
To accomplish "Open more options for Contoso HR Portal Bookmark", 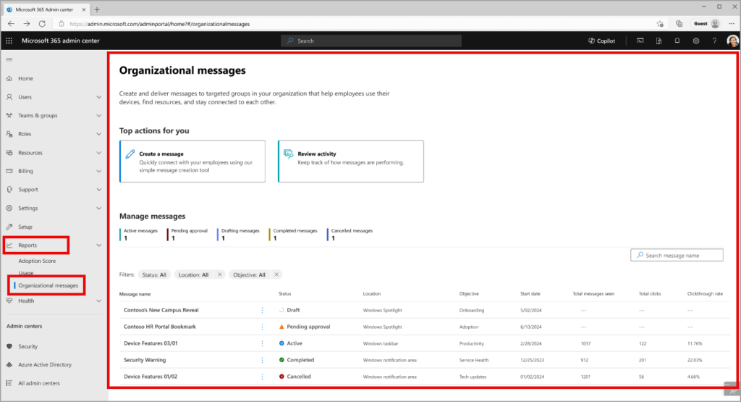I will [x=262, y=327].
